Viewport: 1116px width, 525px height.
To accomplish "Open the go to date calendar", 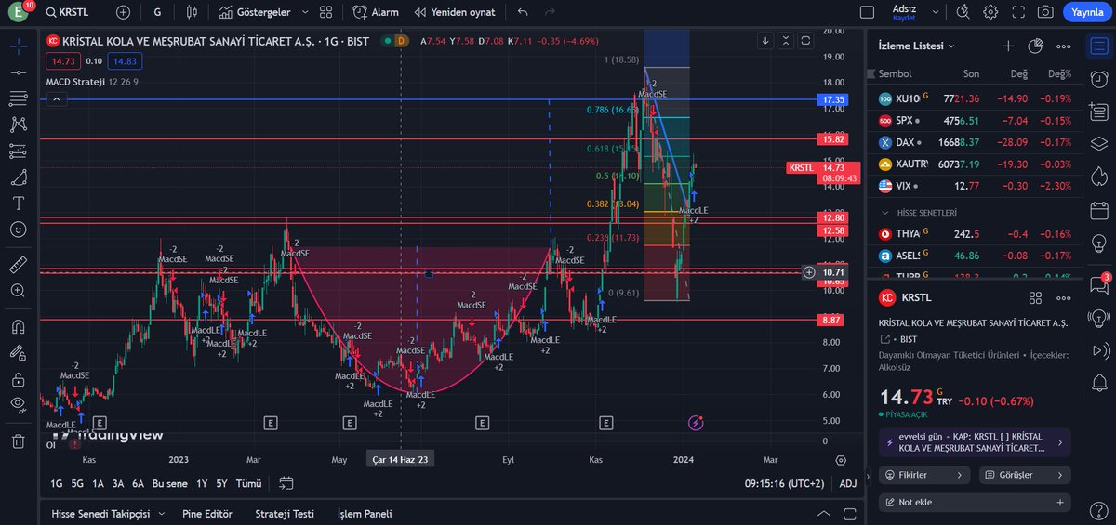I will (286, 483).
